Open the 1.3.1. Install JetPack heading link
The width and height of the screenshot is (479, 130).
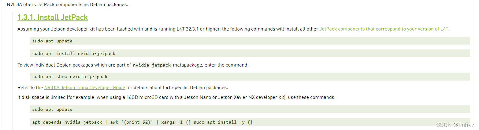click(x=53, y=17)
